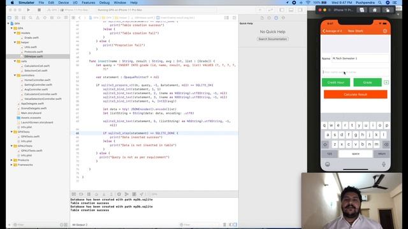Open Spotlight search in menu bar
Screen dimensions: 408x229
(x=380, y=3)
